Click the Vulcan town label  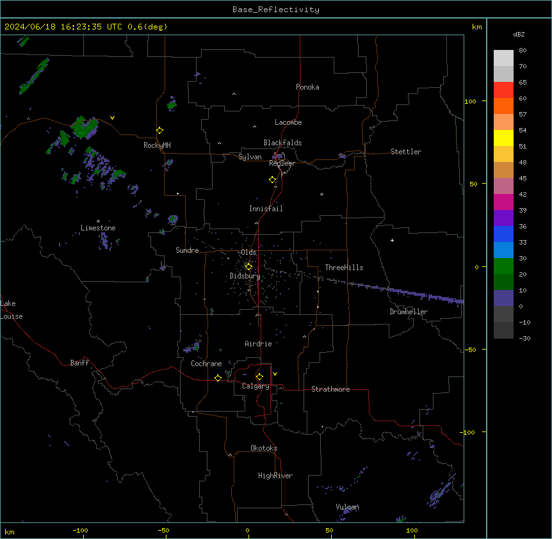click(347, 507)
